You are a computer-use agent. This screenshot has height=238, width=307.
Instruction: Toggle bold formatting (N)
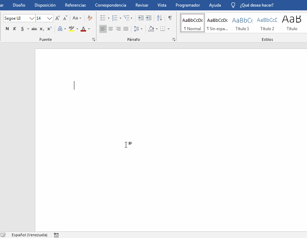click(x=7, y=29)
